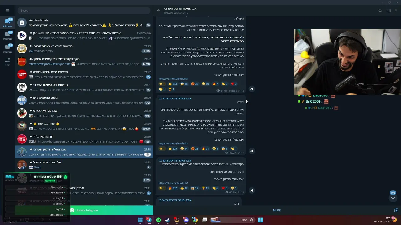Add the scream-face 17 reaction

[x=195, y=188]
